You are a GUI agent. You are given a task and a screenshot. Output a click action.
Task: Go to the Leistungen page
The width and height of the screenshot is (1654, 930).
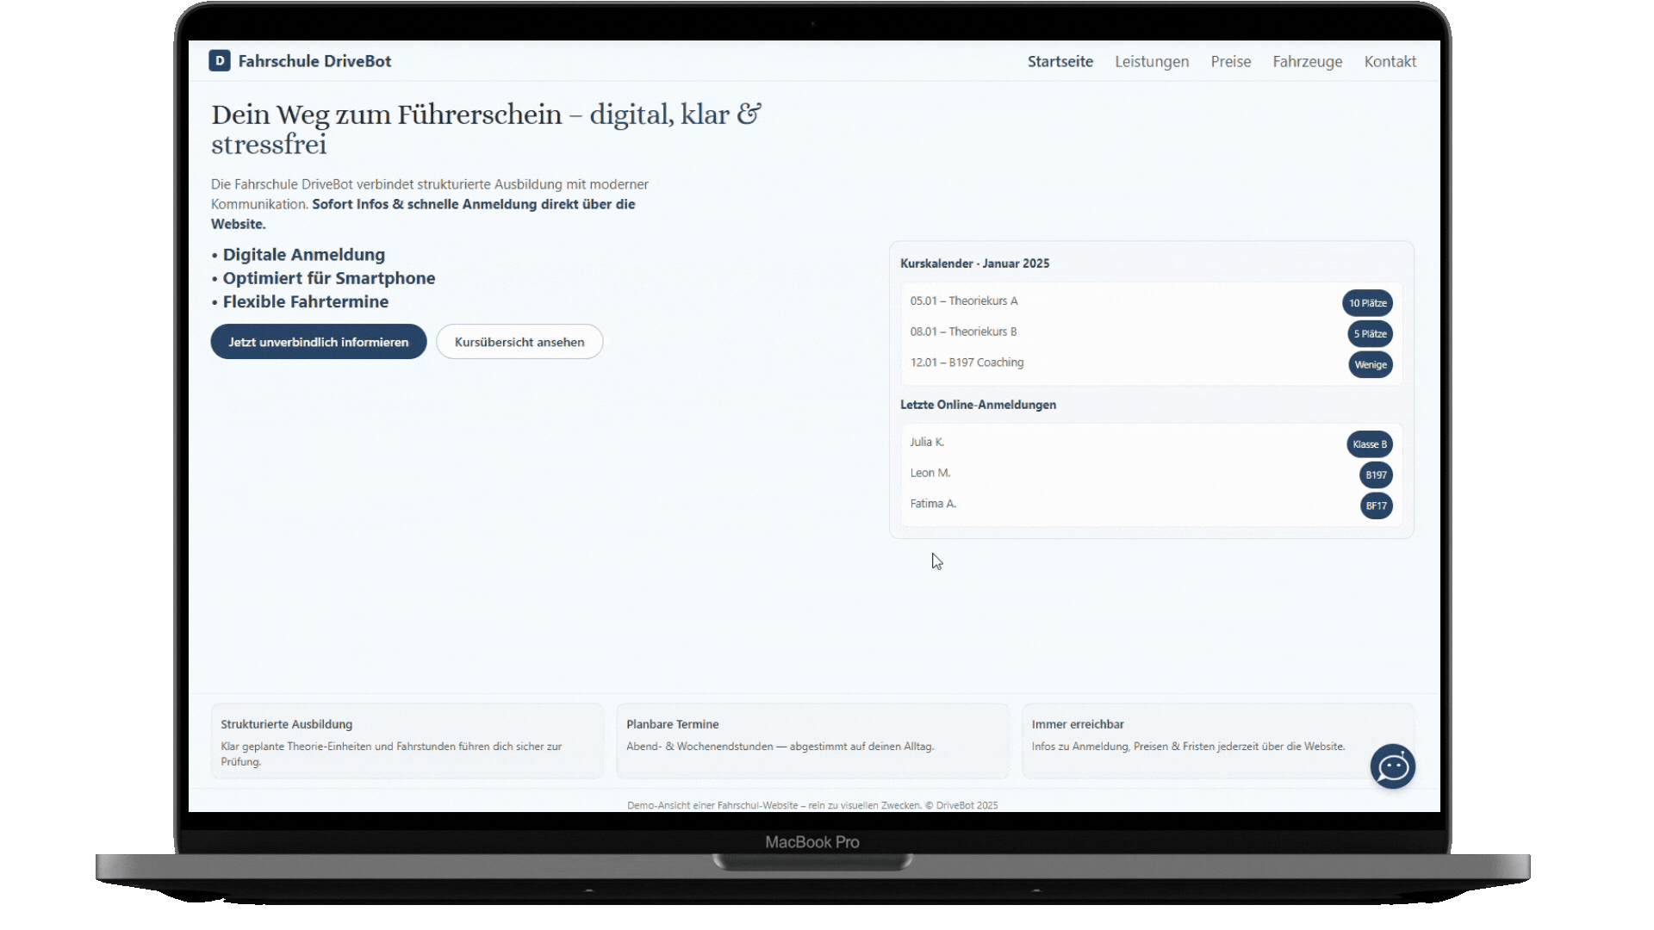[1151, 61]
